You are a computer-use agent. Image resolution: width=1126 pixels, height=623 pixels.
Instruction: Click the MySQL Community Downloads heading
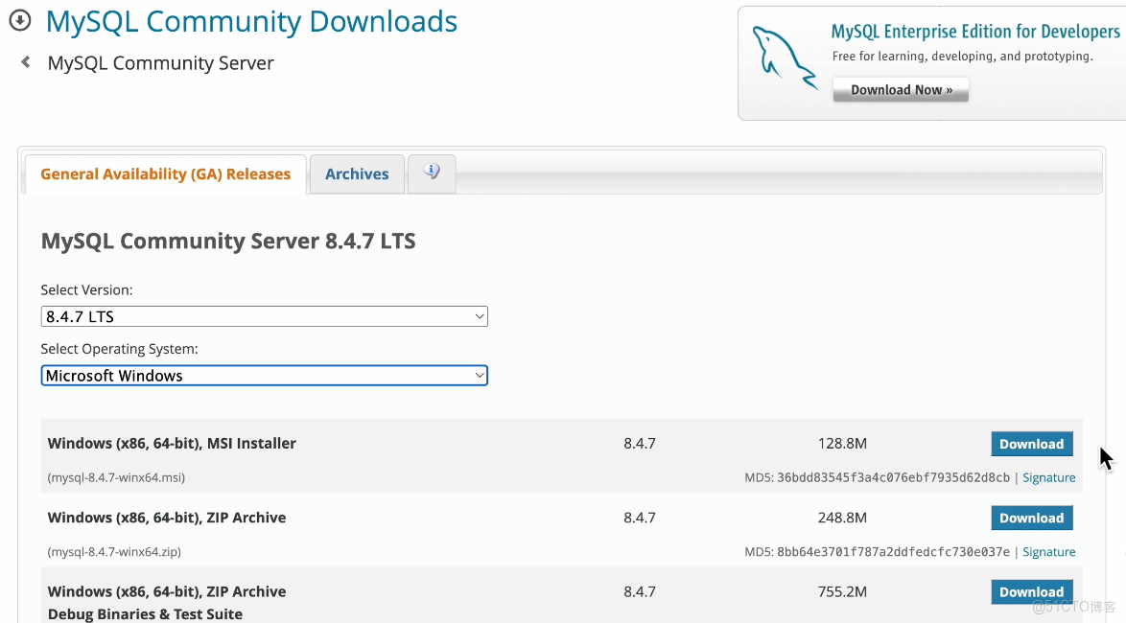251,21
